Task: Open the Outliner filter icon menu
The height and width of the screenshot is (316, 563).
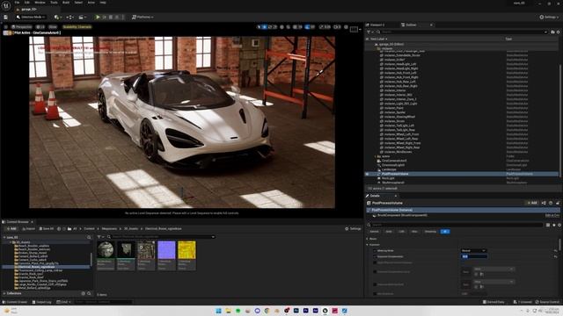Action: [x=369, y=32]
